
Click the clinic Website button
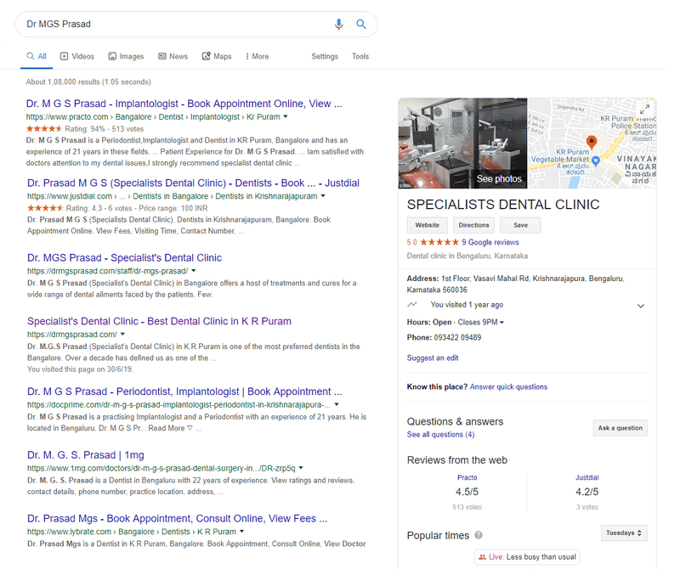pyautogui.click(x=428, y=225)
